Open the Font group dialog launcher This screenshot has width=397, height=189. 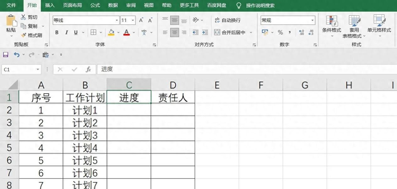pyautogui.click(x=155, y=45)
